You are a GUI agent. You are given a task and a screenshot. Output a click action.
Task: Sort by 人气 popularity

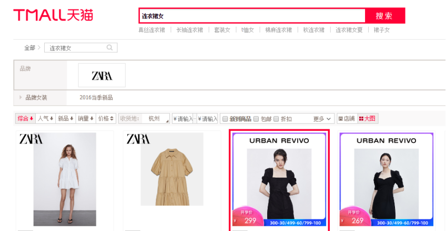[x=46, y=118]
